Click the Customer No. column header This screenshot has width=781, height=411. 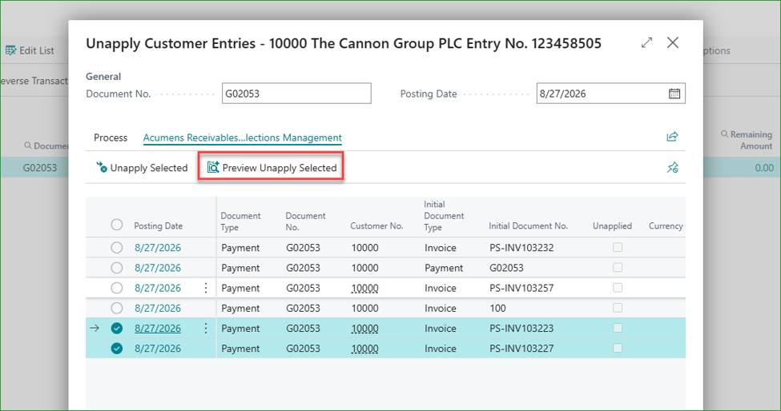(x=376, y=225)
